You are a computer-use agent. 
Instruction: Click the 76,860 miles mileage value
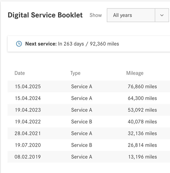pos(142,87)
